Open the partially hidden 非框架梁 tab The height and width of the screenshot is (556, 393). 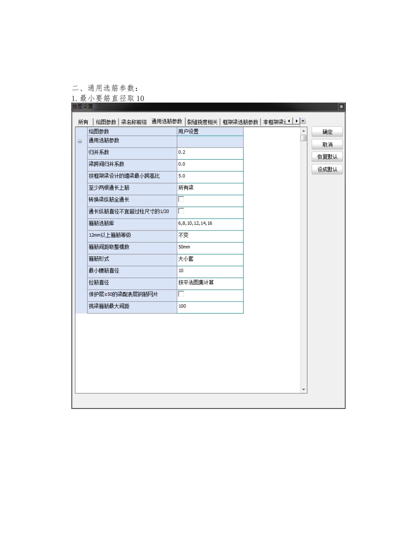[274, 122]
